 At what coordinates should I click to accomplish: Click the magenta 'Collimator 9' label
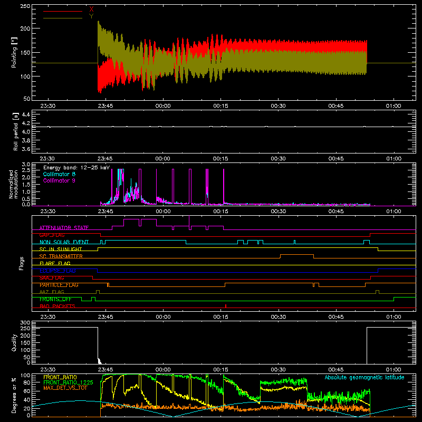[59, 180]
